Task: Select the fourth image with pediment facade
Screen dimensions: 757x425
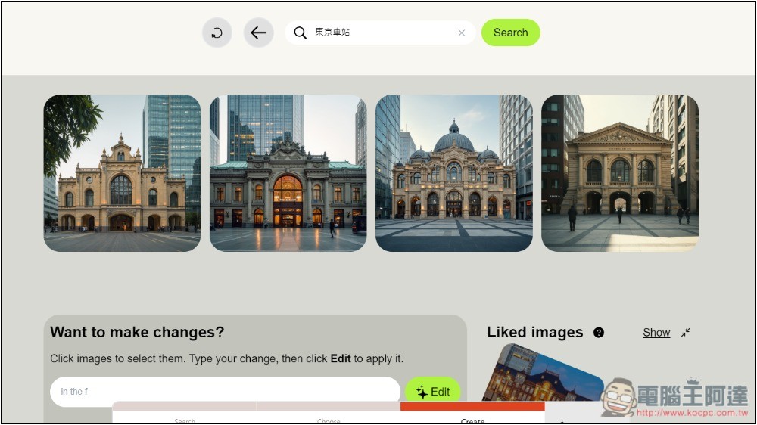Action: coord(619,173)
